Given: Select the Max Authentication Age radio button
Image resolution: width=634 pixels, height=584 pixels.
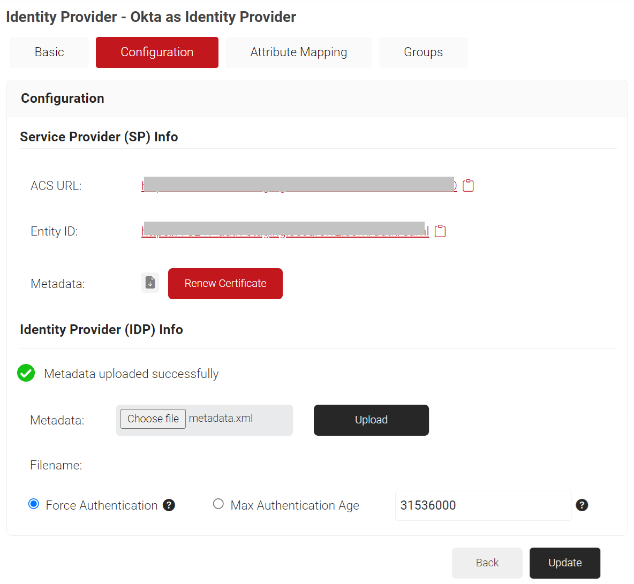Looking at the screenshot, I should pyautogui.click(x=218, y=504).
